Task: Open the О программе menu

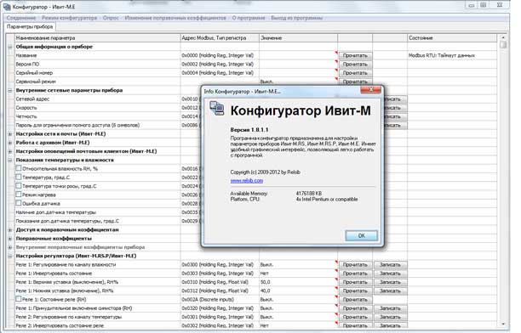Action: [x=249, y=18]
